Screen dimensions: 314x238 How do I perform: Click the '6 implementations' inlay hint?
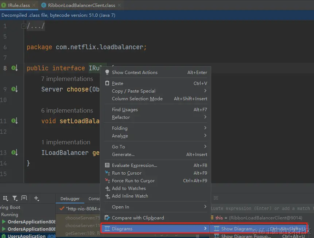[67, 110]
